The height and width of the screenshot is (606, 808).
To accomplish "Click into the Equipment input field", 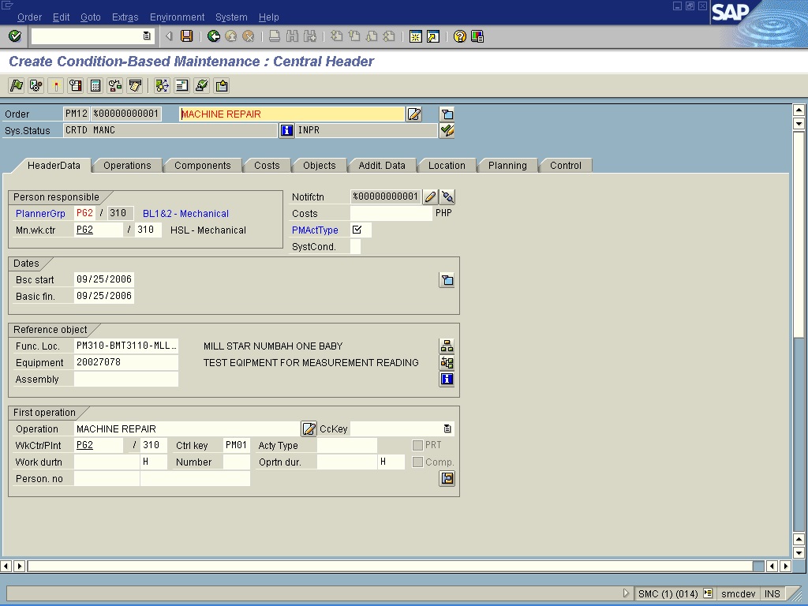I will click(x=126, y=363).
